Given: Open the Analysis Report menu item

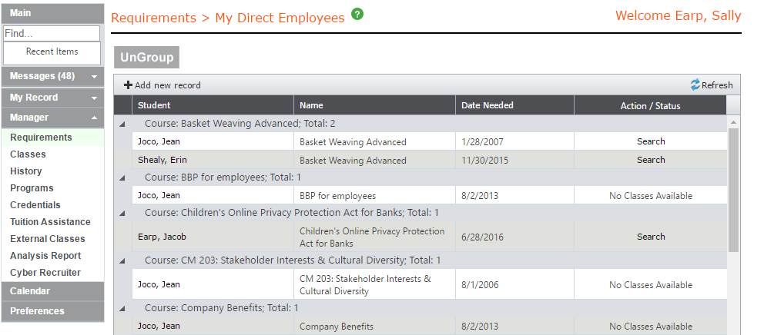Looking at the screenshot, I should coord(45,256).
